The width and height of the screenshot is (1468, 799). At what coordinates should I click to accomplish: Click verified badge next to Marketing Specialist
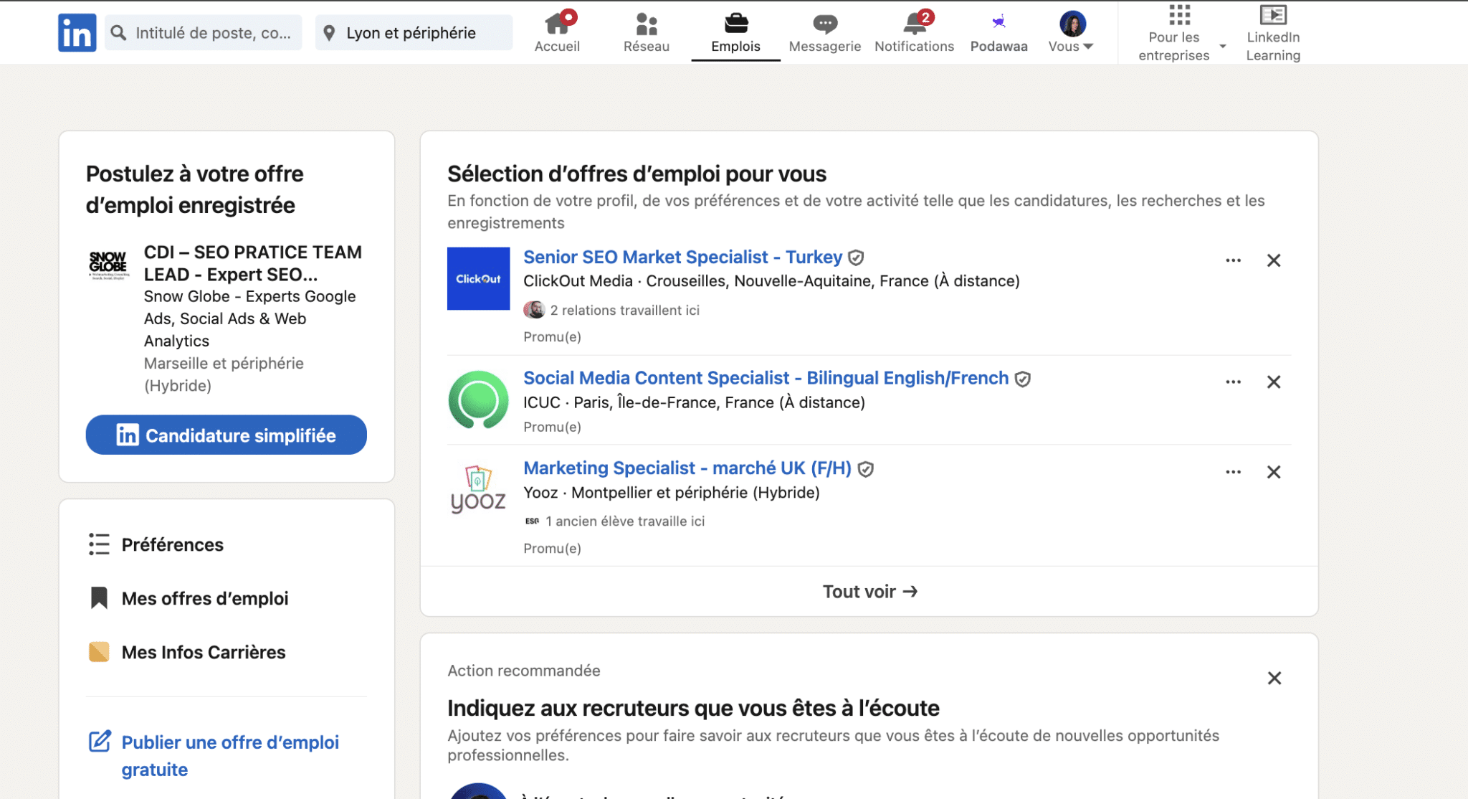(x=866, y=469)
